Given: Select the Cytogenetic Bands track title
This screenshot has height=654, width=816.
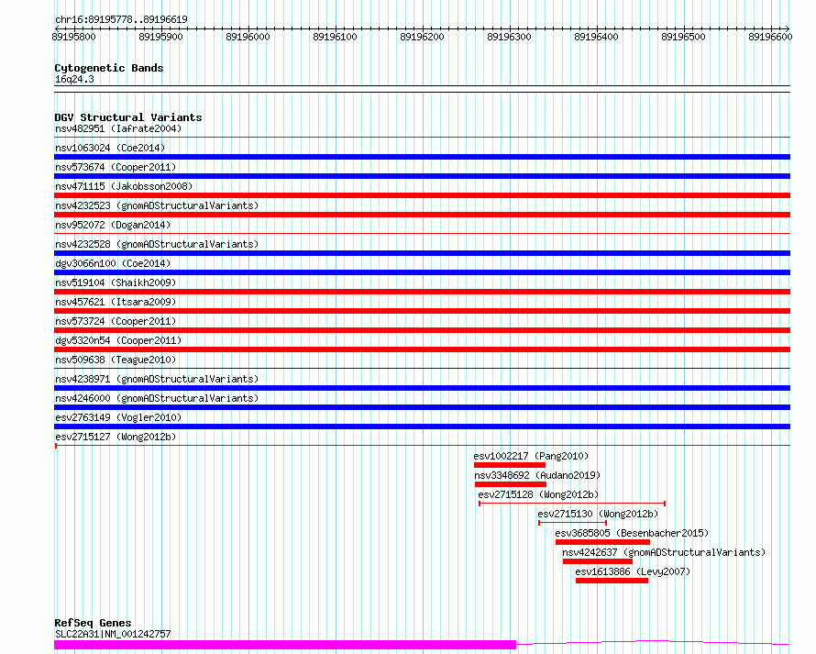Looking at the screenshot, I should pos(109,68).
